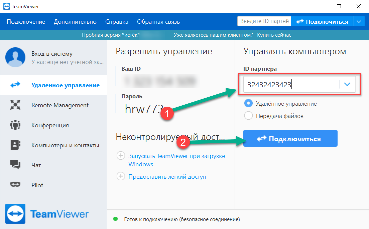Open the Конференция section
The image size is (369, 229).
[x=54, y=125]
